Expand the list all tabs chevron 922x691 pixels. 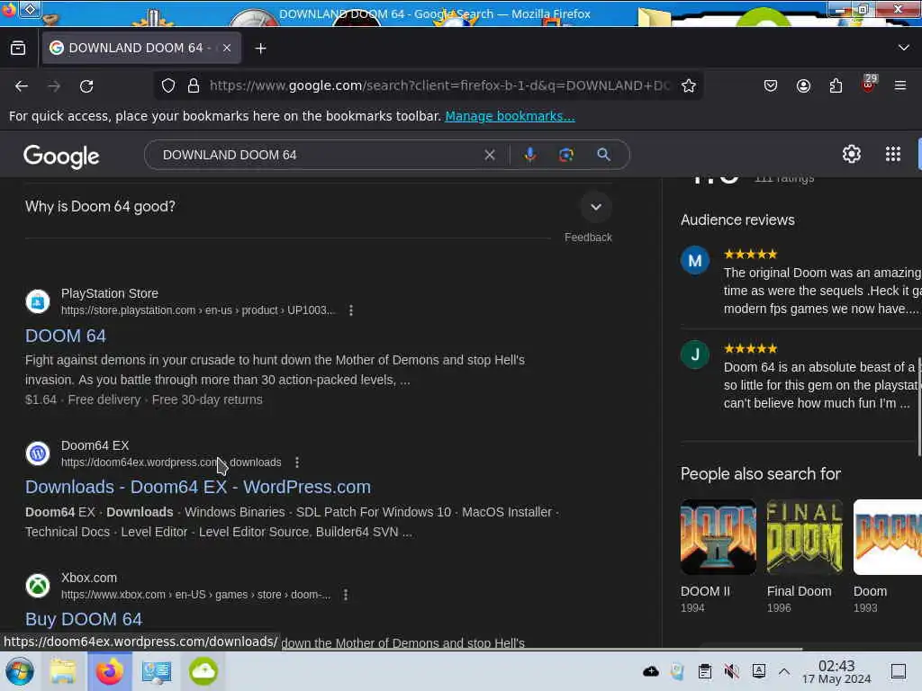[x=904, y=48]
